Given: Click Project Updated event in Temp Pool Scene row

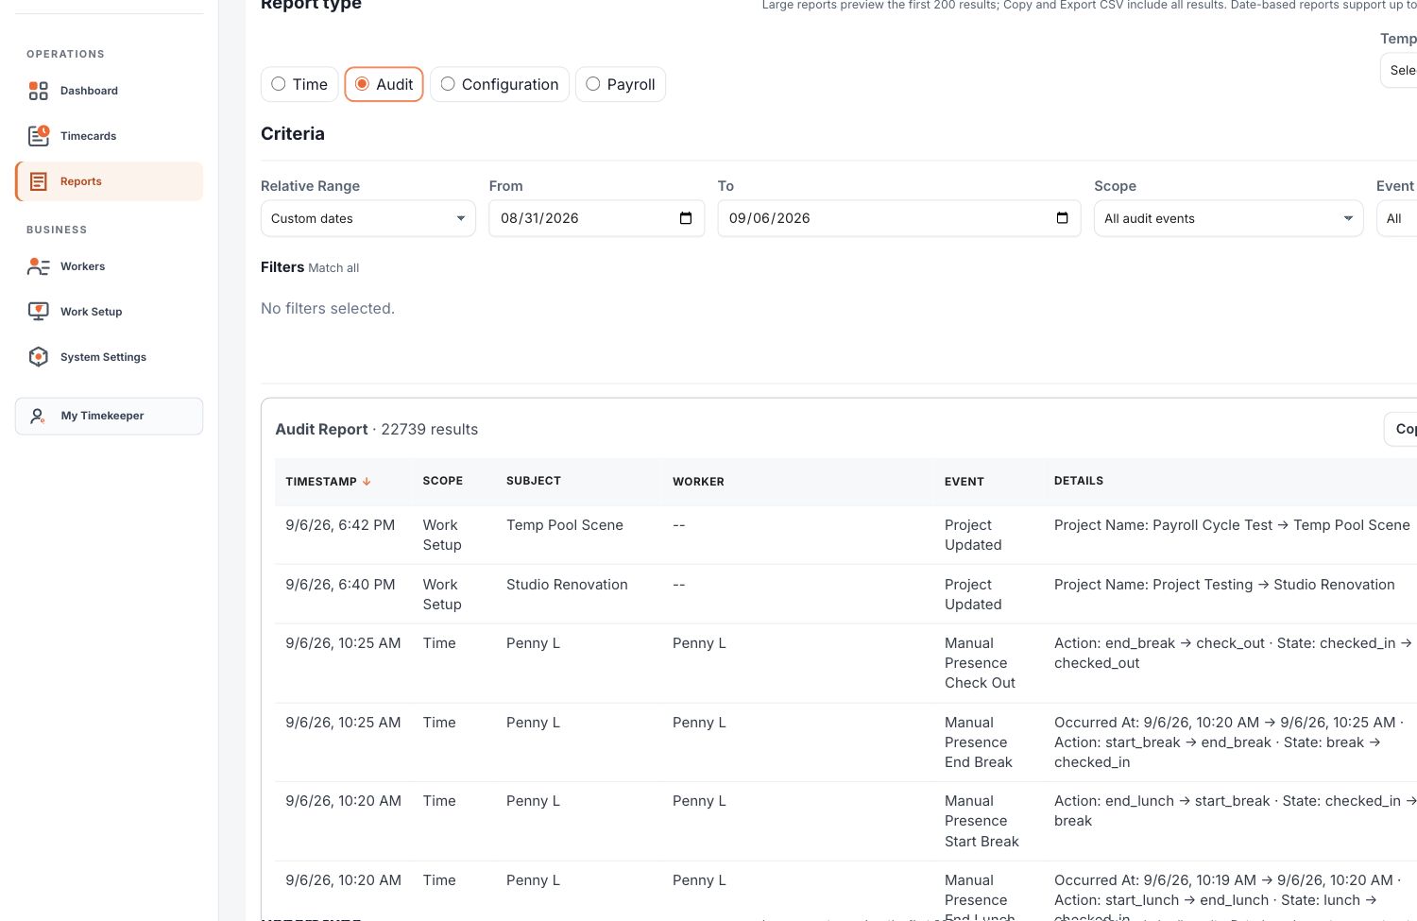Looking at the screenshot, I should coord(973,535).
